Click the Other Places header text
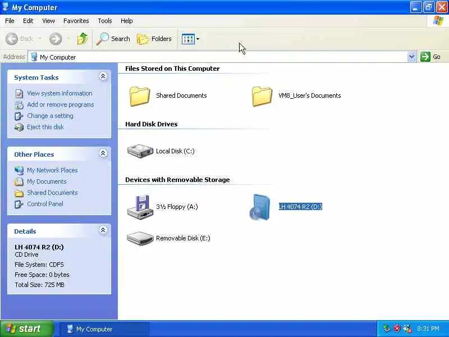The width and height of the screenshot is (449, 337). (34, 154)
